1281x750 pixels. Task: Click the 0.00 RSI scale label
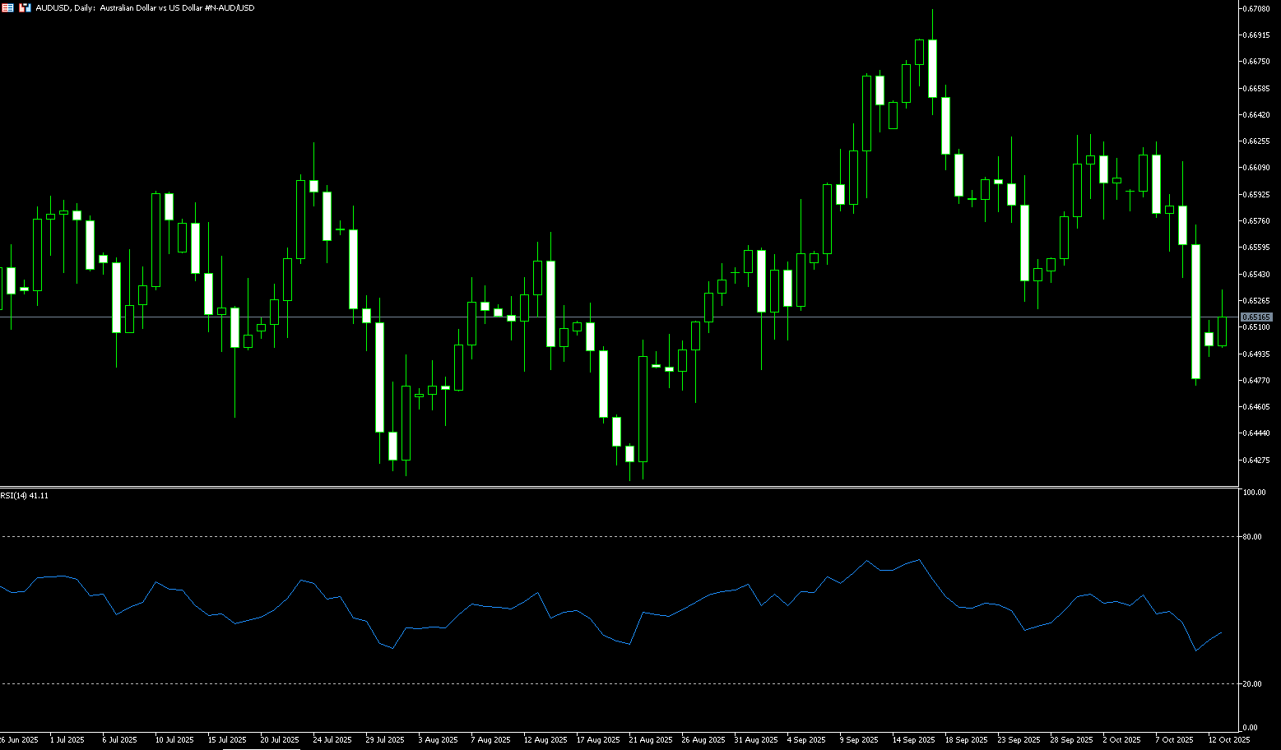point(1251,728)
